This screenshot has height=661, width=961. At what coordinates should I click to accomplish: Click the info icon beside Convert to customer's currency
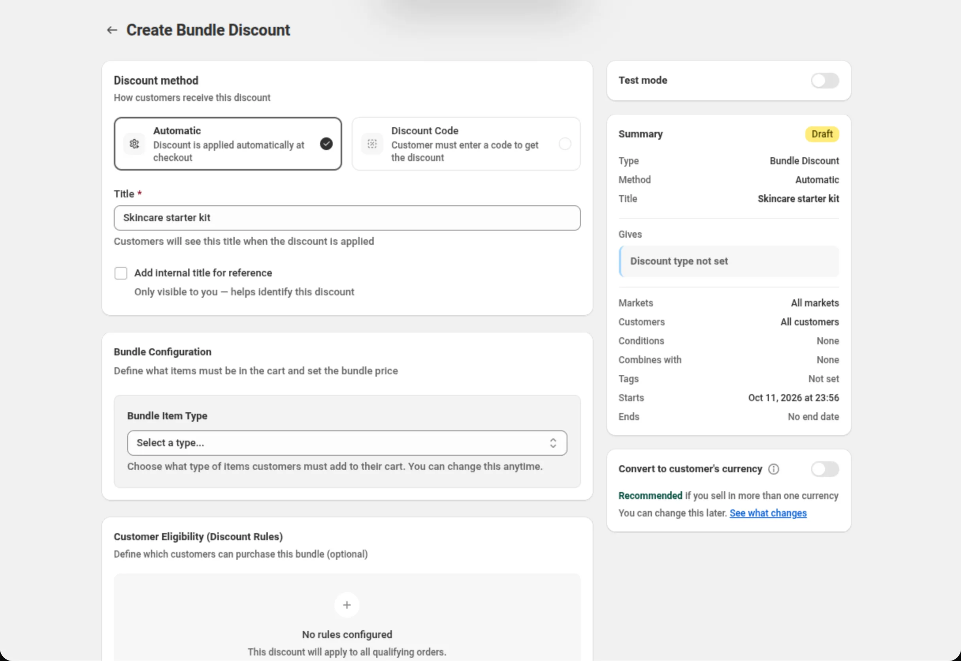coord(773,469)
